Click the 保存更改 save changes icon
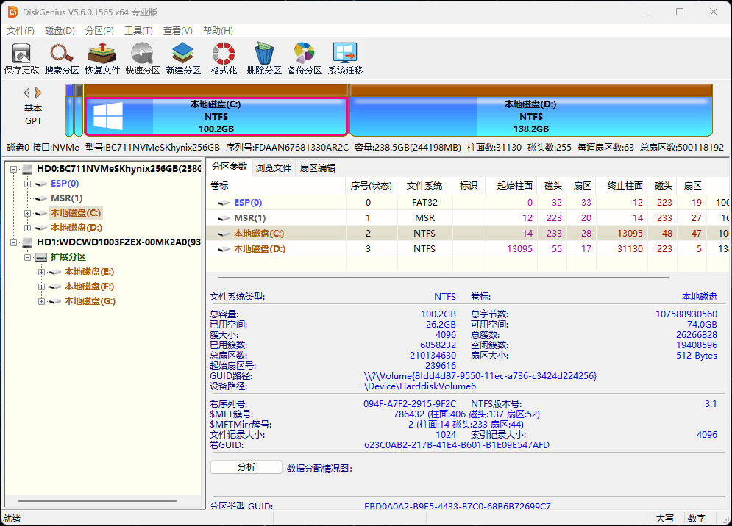Screen dimensions: 732x526 [x=21, y=58]
